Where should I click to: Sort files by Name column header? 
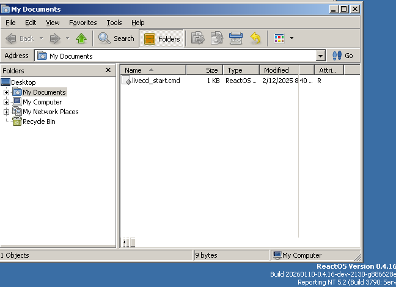[153, 70]
